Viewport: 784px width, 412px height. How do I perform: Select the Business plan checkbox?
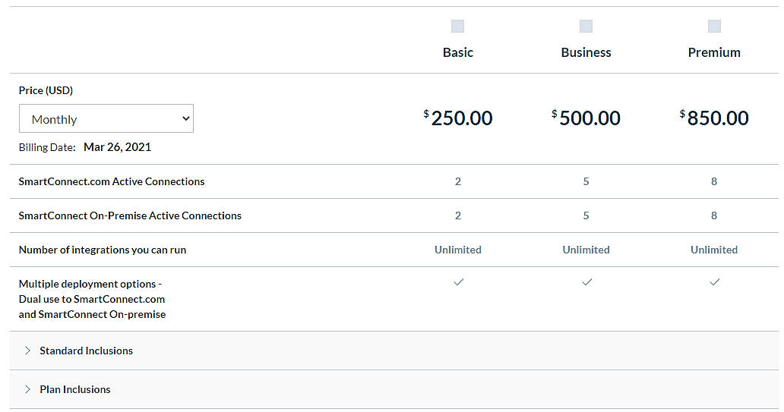click(586, 26)
